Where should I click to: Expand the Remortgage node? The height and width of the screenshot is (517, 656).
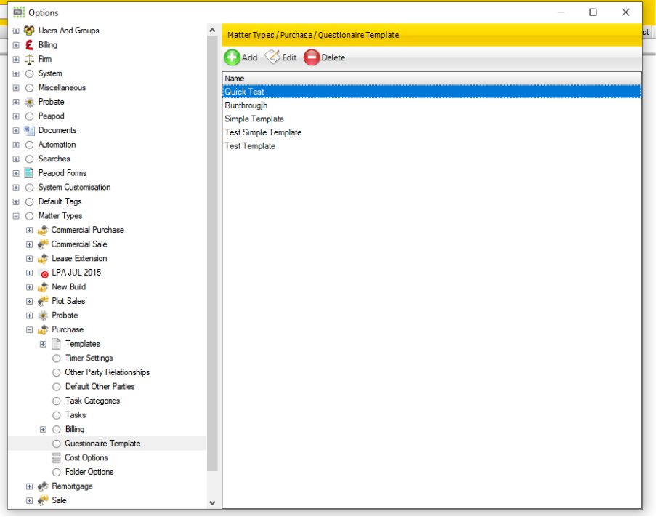tap(29, 486)
